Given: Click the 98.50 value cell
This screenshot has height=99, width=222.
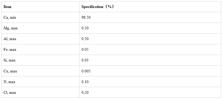Looking at the screenshot, I should (150, 17).
